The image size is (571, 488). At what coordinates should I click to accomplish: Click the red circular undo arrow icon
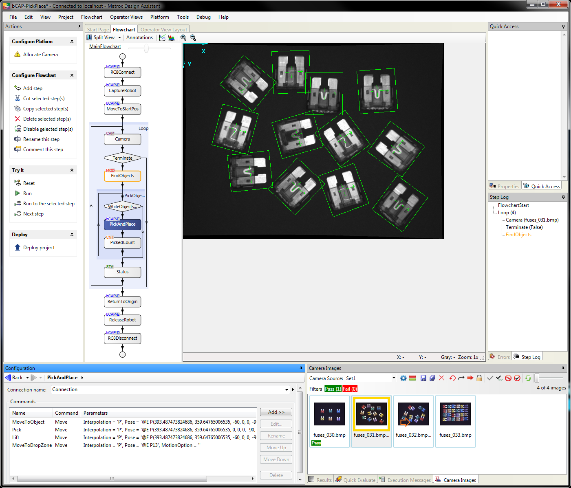click(452, 378)
